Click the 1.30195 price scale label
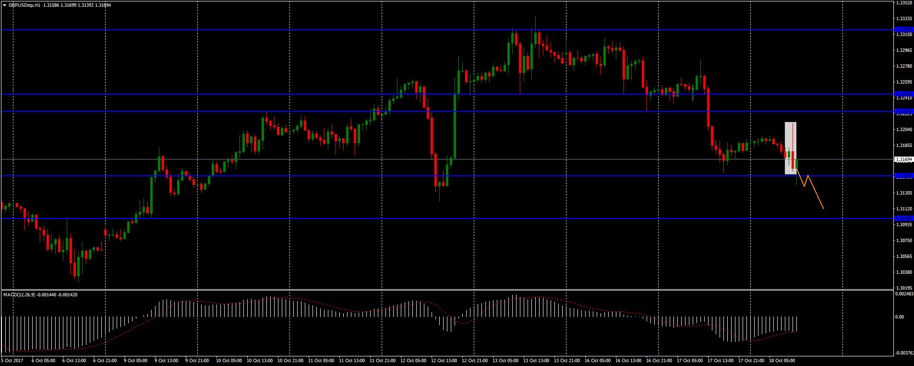This screenshot has width=914, height=366. click(x=904, y=288)
